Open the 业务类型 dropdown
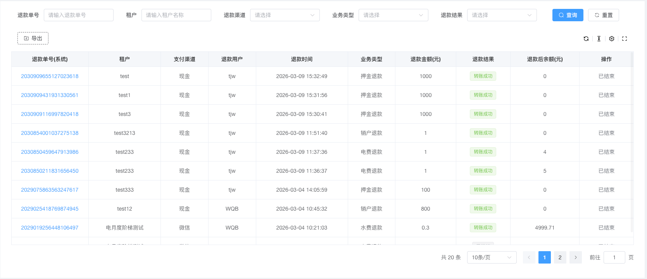Viewport: 647px width, 279px height. (x=393, y=15)
